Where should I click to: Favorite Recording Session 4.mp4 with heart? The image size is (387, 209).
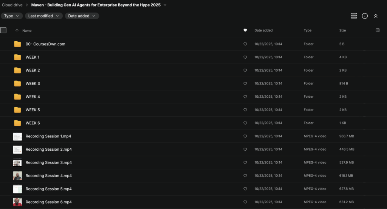(x=245, y=176)
